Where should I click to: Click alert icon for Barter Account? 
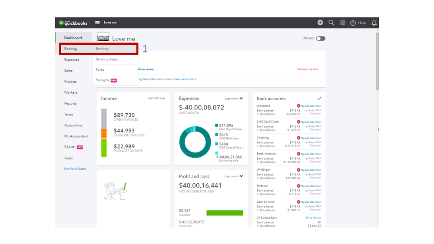298,154
